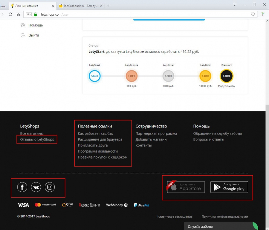The width and height of the screenshot is (269, 230).
Task: Click the green sprout extension icon
Action: click(263, 14)
